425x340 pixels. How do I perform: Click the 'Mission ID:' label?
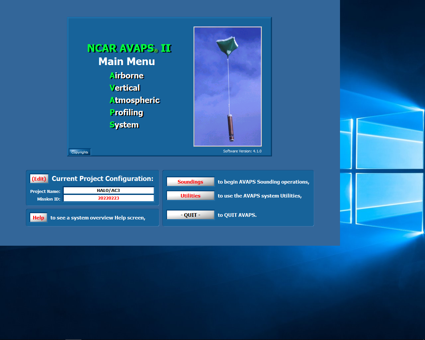(49, 199)
